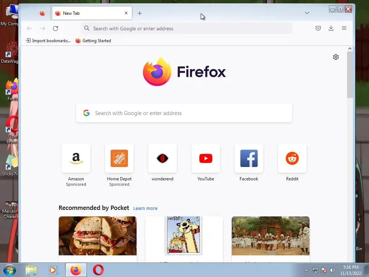This screenshot has width=369, height=277.
Task: Open the Windows Start menu
Action: click(x=9, y=270)
